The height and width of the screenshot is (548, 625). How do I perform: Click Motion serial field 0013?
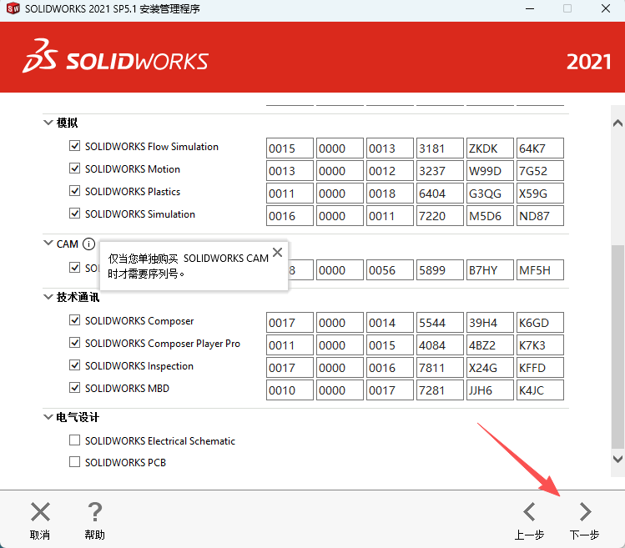(290, 171)
